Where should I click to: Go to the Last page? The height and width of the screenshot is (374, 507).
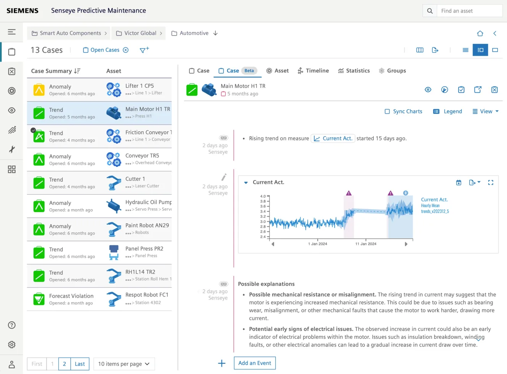coord(80,364)
